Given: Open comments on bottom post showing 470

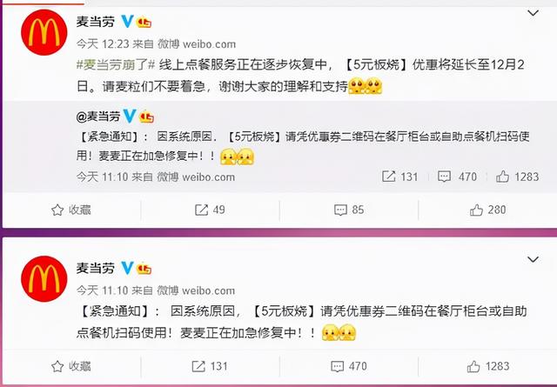Looking at the screenshot, I should tap(349, 366).
